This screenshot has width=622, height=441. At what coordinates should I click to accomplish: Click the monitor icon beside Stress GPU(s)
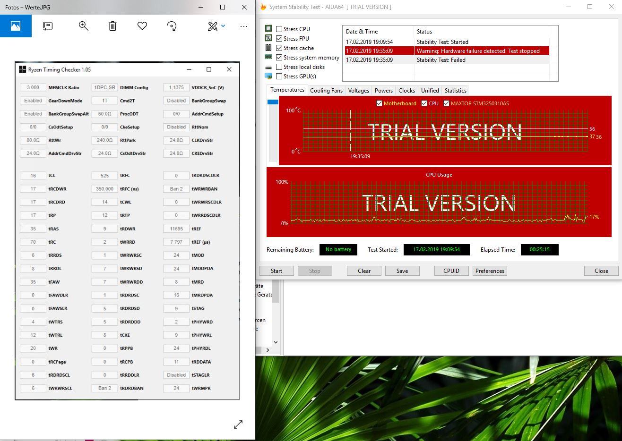point(268,76)
